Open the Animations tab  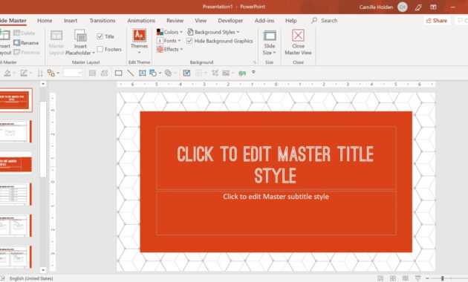141,21
